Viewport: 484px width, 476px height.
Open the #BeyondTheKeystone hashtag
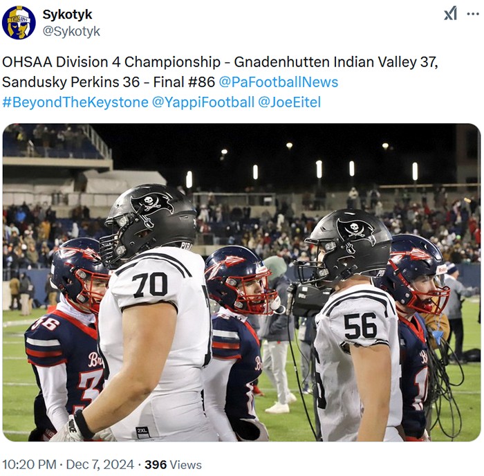click(x=75, y=102)
